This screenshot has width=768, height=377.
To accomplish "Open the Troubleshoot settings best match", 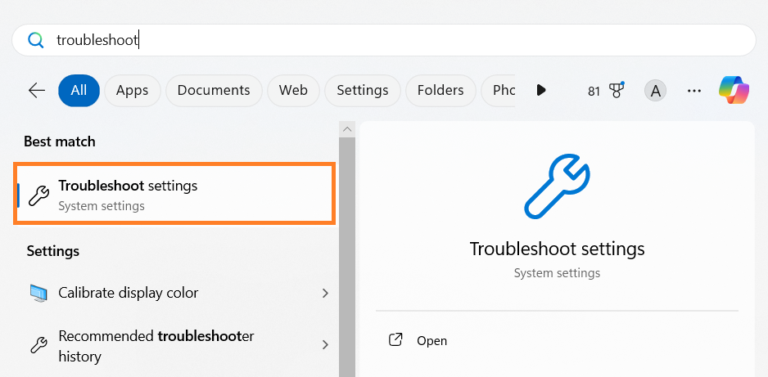I will [174, 195].
